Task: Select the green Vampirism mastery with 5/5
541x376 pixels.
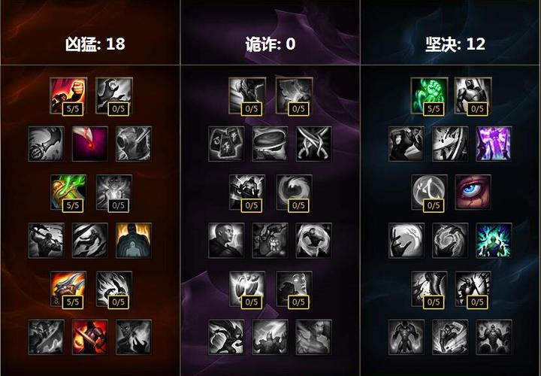Action: tap(68, 193)
